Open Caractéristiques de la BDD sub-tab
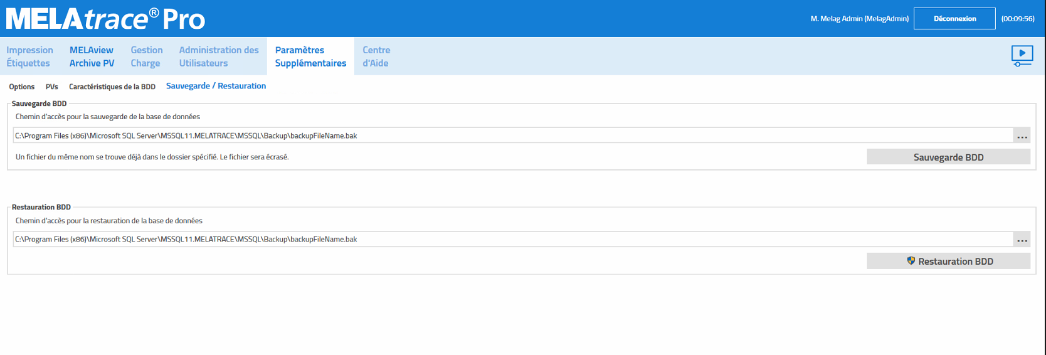1046x355 pixels. pyautogui.click(x=112, y=87)
